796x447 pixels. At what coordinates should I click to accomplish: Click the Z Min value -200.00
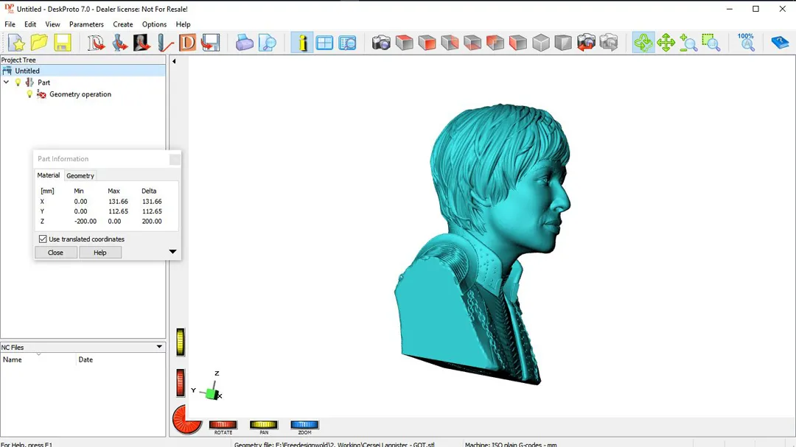click(x=85, y=221)
